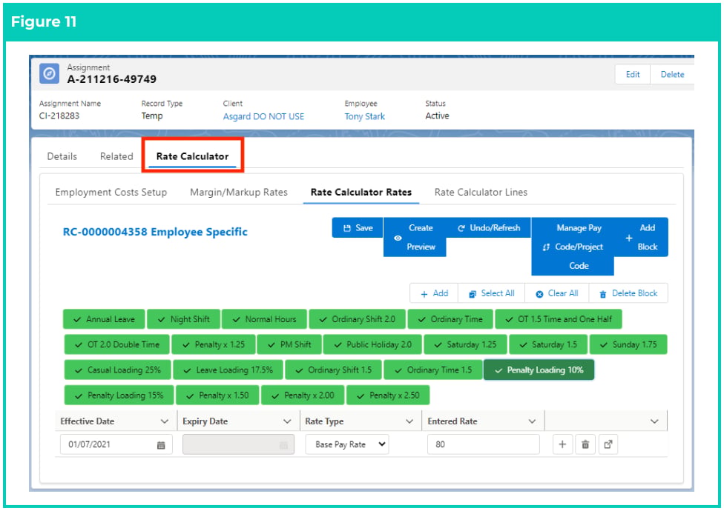Image resolution: width=724 pixels, height=511 pixels.
Task: Click the Clear All button
Action: click(x=557, y=293)
